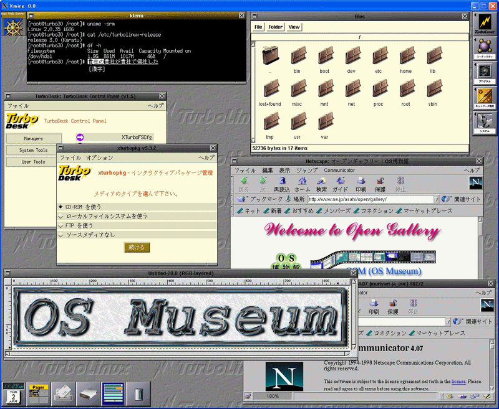This screenshot has width=499, height=409.
Task: Click the OSM (OS Museum) link
Action: (x=384, y=271)
